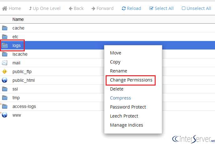The height and width of the screenshot is (144, 215).
Task: Click the public_html globe icon
Action: click(x=4, y=80)
